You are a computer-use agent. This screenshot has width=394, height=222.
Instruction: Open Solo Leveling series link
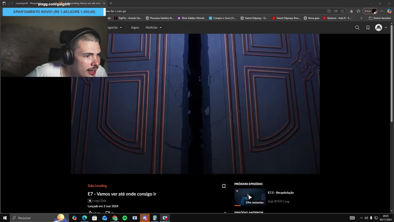tap(97, 186)
